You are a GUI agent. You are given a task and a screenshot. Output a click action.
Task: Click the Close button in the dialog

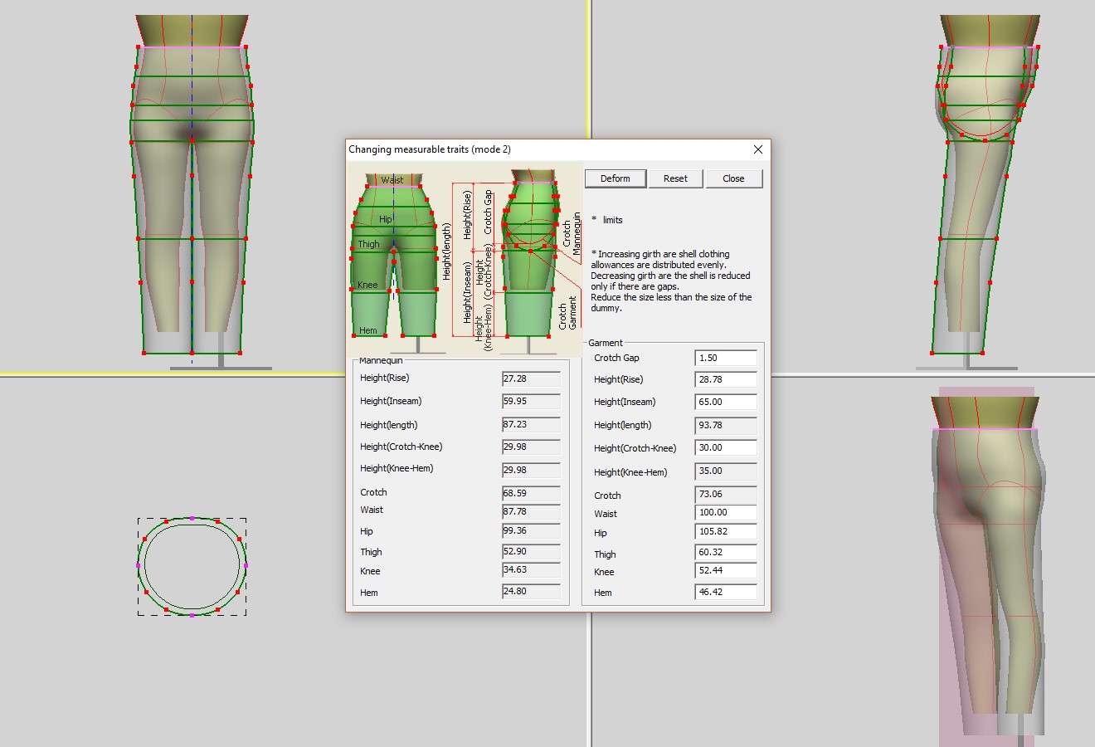coord(733,178)
